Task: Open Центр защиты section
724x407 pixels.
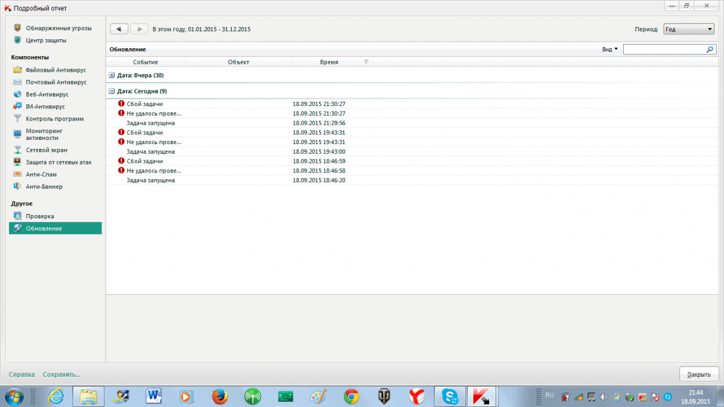Action: click(x=46, y=40)
